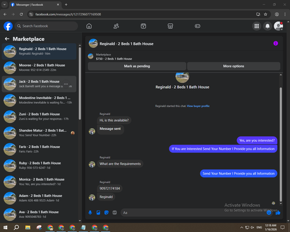This screenshot has height=232, width=290.
Task: Open Monica conversation in list
Action: [x=39, y=182]
